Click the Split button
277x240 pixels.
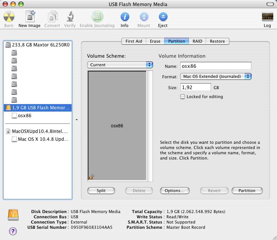tap(101, 191)
